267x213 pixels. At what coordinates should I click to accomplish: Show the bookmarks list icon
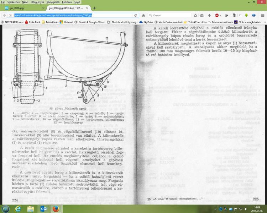point(202,16)
